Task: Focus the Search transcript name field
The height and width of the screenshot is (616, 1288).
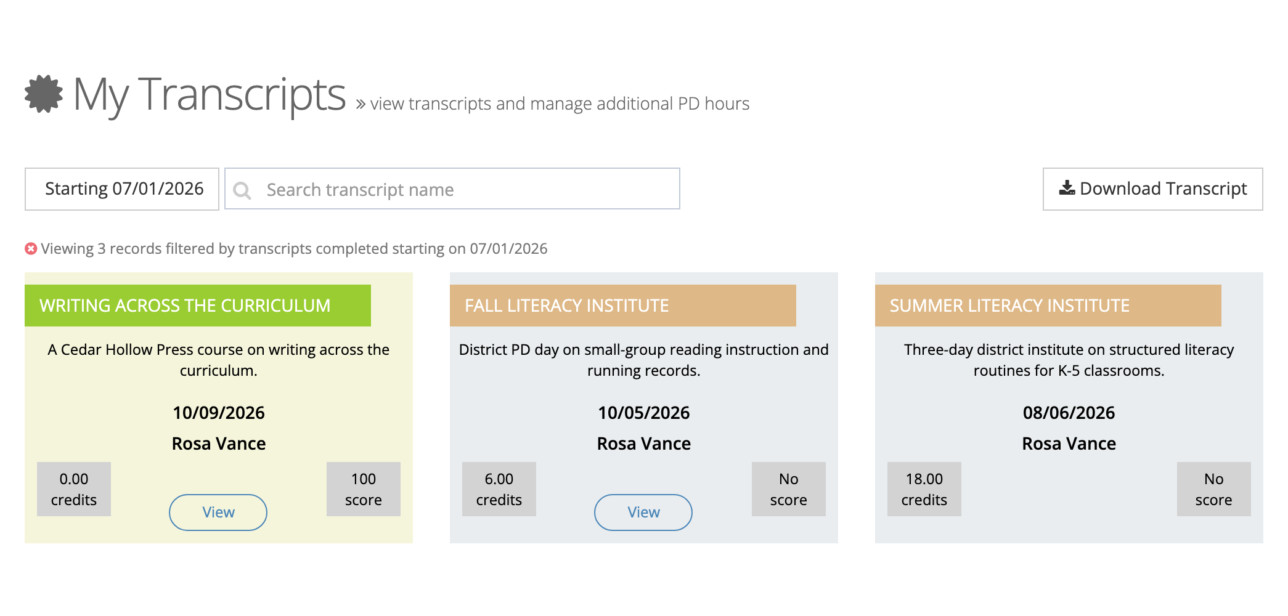Action: coord(452,189)
